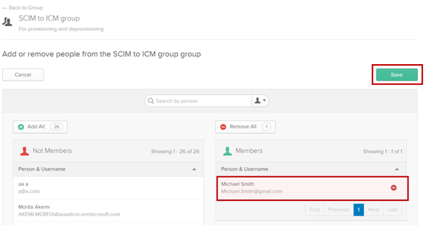Image resolution: width=428 pixels, height=229 pixels.
Task: Go to Next page of members
Action: point(374,209)
